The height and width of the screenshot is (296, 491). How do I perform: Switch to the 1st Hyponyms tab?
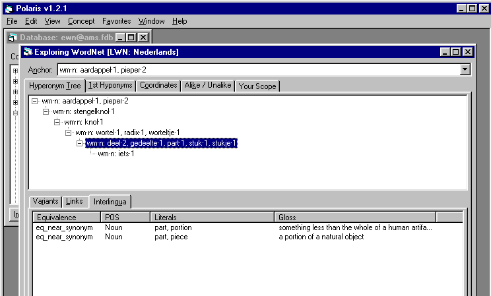pyautogui.click(x=111, y=86)
